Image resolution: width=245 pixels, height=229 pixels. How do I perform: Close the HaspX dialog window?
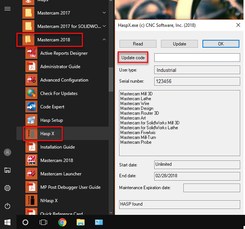238,25
